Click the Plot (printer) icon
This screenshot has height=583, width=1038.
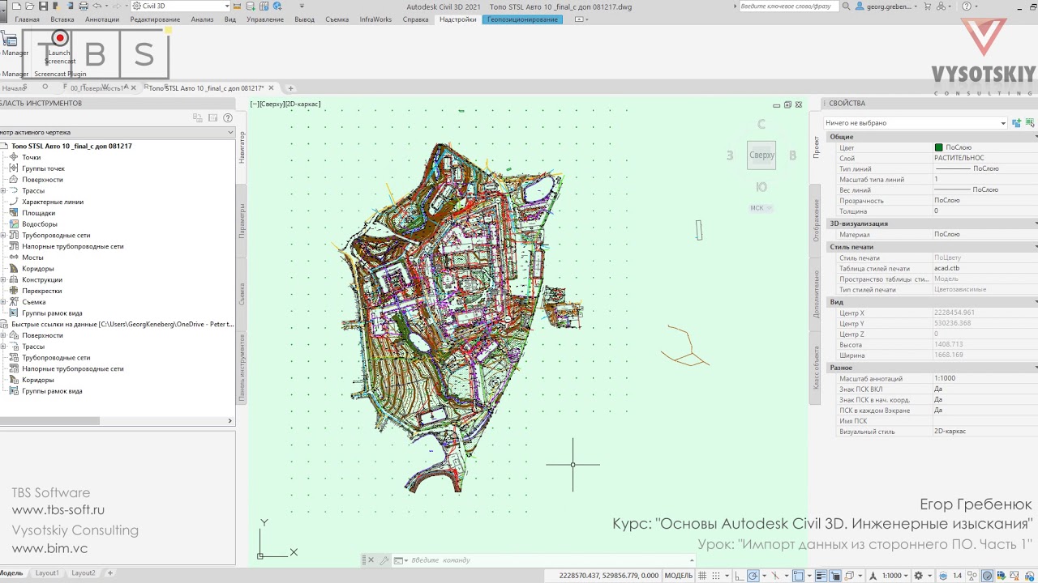coord(84,6)
